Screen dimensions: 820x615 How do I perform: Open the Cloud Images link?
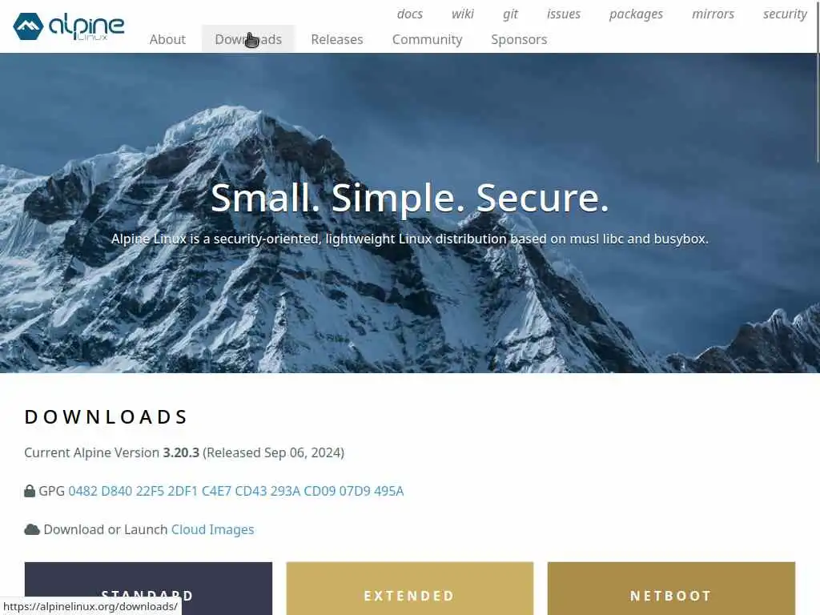(212, 529)
